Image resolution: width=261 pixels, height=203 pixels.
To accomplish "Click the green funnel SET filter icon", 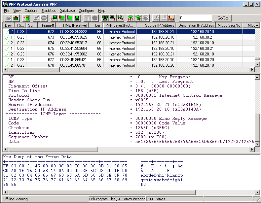I will click(130, 18).
